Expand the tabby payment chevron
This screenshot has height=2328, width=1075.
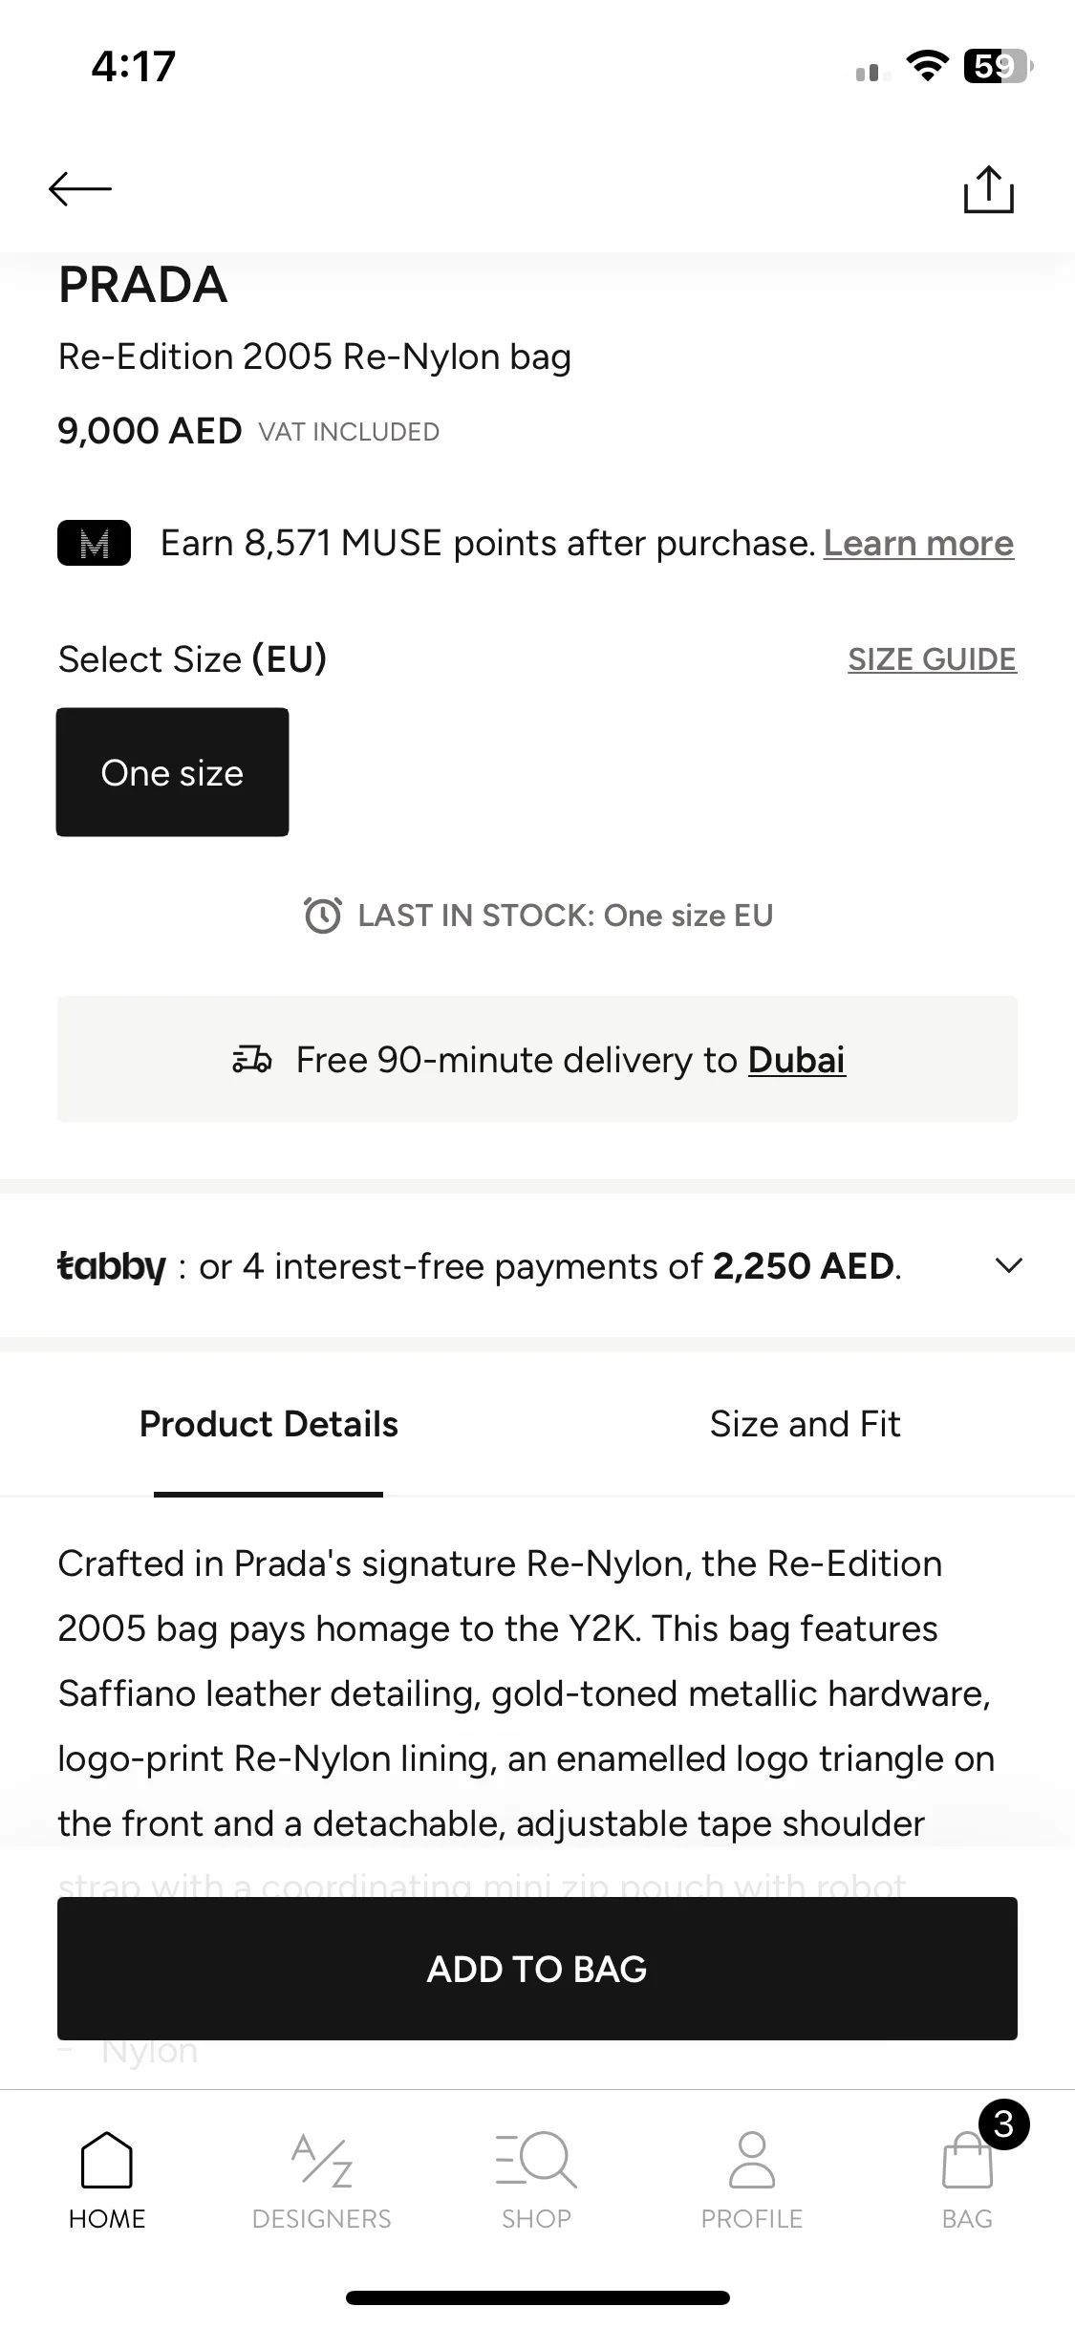coord(1009,1265)
